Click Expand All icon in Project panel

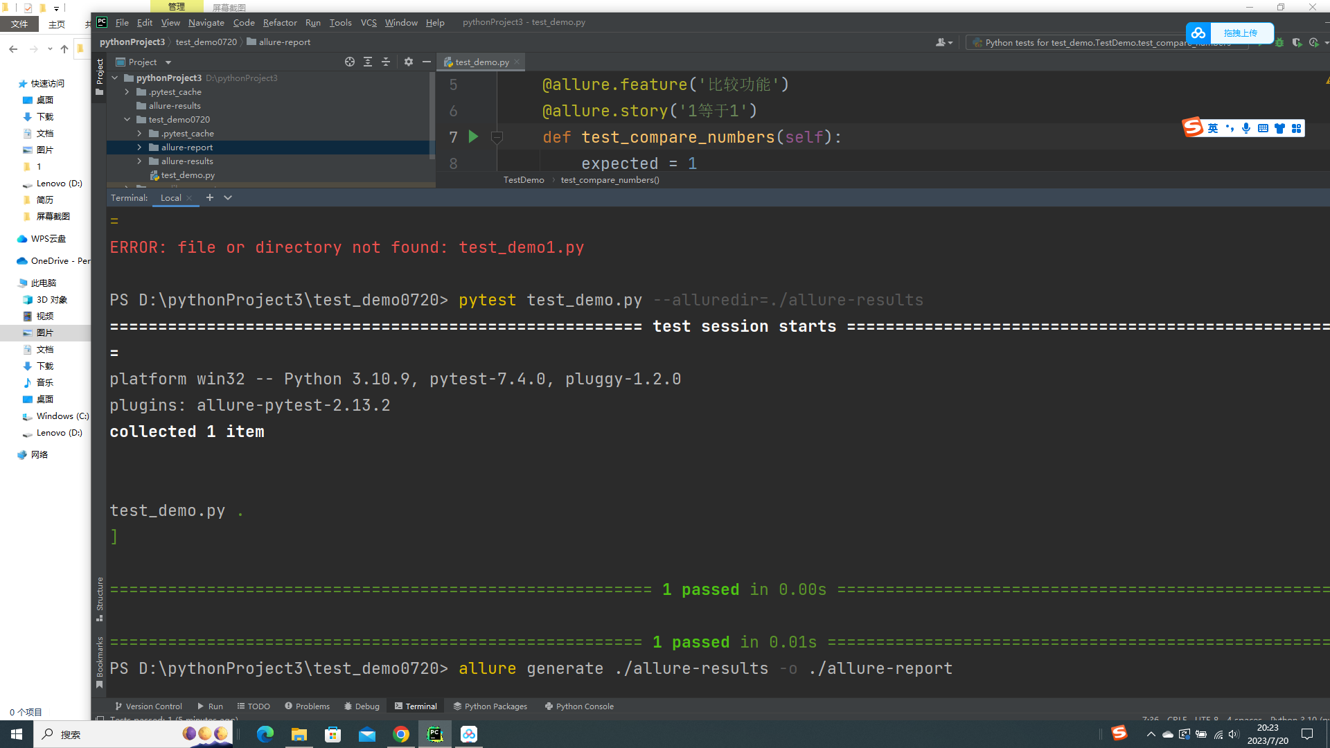pyautogui.click(x=368, y=62)
